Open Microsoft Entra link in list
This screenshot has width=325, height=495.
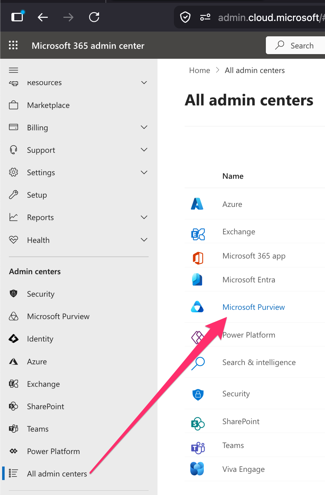point(249,280)
